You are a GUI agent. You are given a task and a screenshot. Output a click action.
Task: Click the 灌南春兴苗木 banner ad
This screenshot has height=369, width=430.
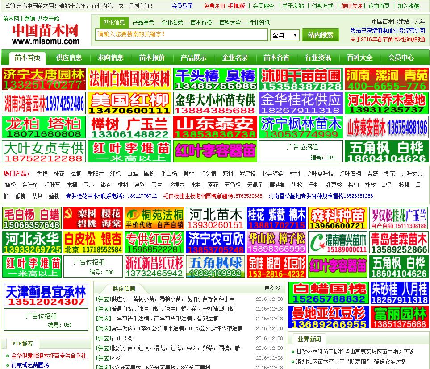coord(338,242)
